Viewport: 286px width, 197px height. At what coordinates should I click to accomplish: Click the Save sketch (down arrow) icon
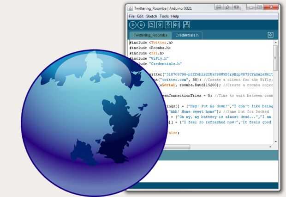(168, 25)
